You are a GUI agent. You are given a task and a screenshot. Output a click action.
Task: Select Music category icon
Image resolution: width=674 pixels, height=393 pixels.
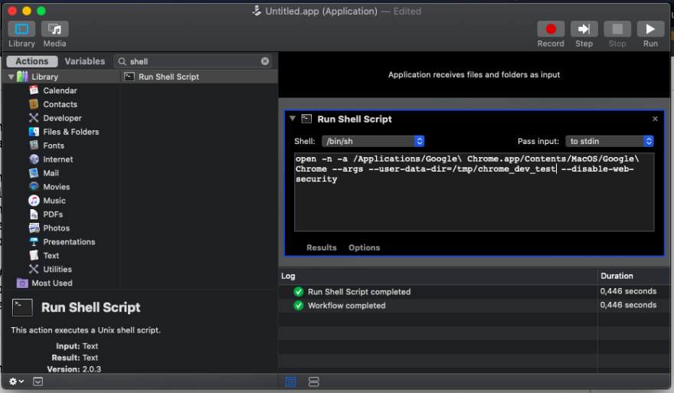click(34, 201)
